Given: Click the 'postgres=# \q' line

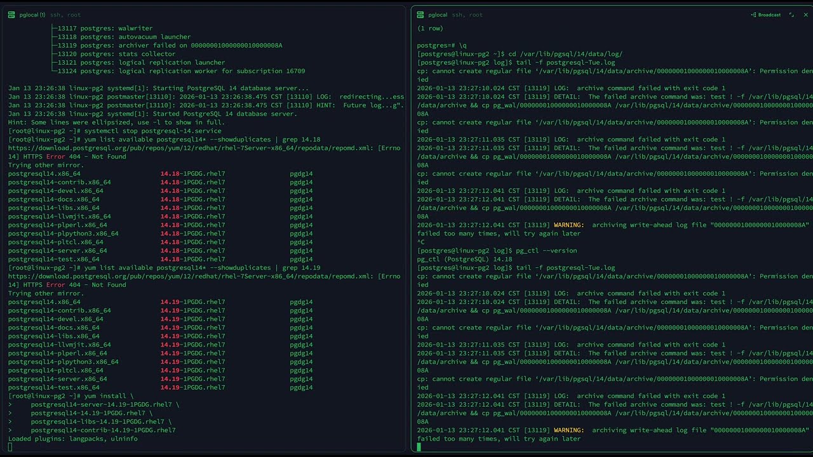Looking at the screenshot, I should point(442,46).
